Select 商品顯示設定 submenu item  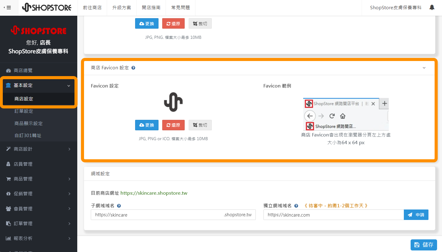click(29, 124)
